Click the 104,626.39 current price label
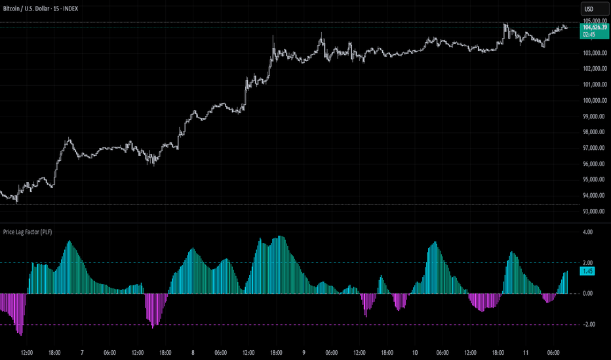 (x=595, y=27)
